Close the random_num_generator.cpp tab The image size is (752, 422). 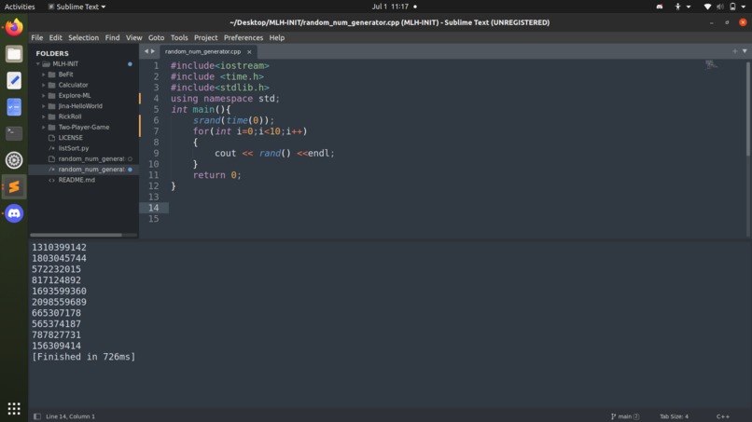click(249, 52)
